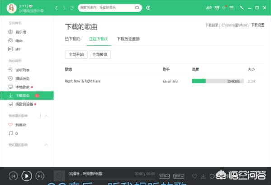271x185 pixels.
Task: Collapse the 我收藏的歌单 section
Action: [46, 145]
